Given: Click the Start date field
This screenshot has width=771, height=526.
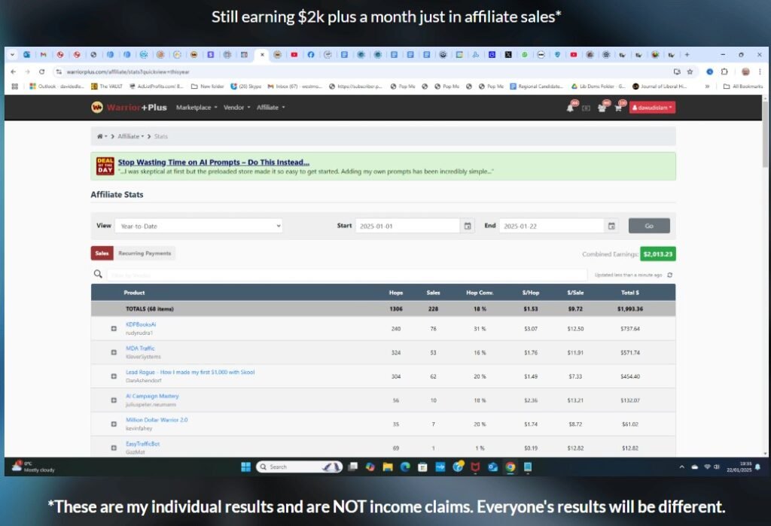Looking at the screenshot, I should (407, 226).
